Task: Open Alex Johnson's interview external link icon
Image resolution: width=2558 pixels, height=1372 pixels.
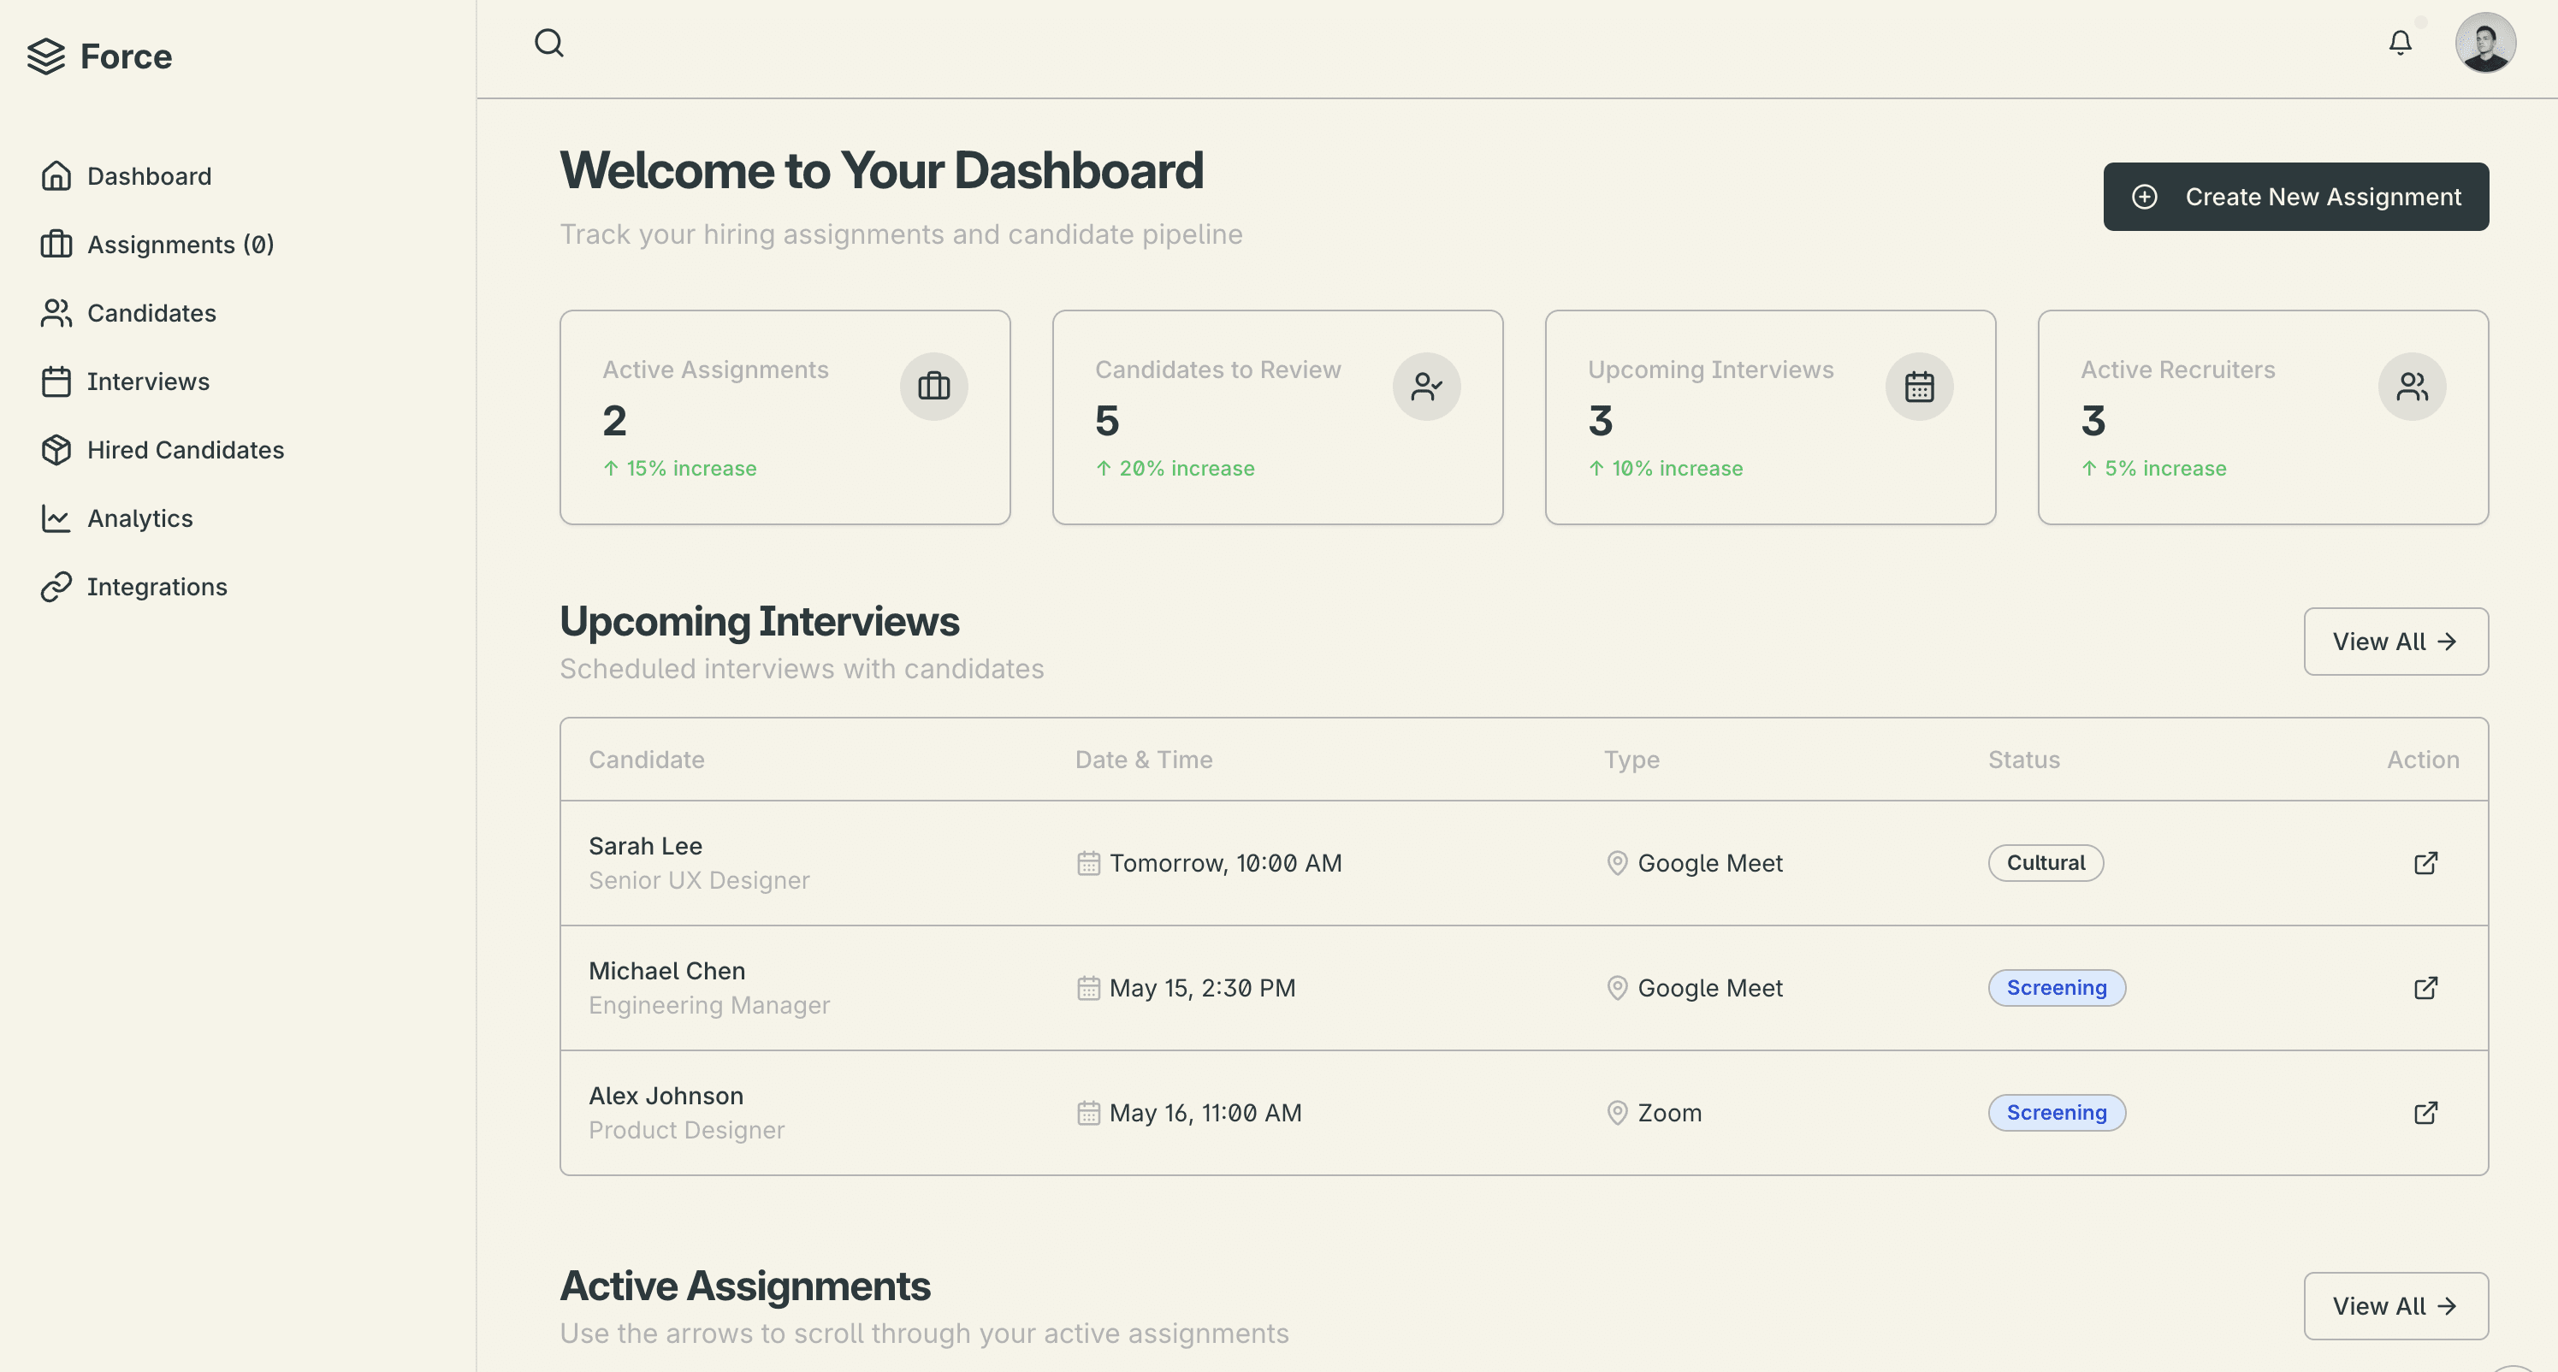Action: pos(2425,1113)
